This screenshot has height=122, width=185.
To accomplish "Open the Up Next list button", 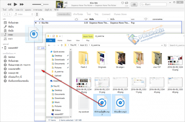I will [x=134, y=5].
